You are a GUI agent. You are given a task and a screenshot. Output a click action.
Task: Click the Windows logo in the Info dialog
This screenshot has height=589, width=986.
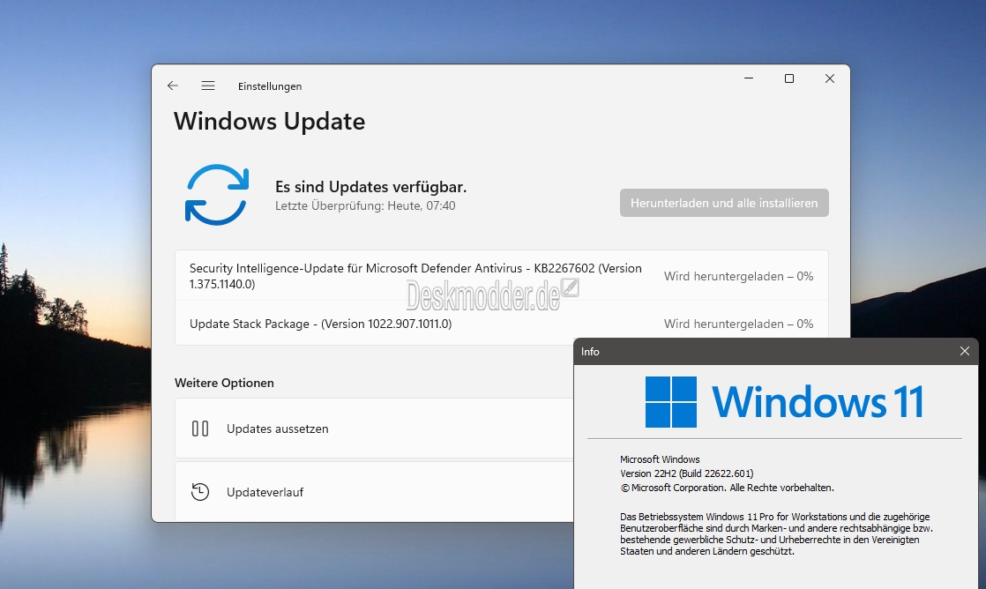(671, 402)
